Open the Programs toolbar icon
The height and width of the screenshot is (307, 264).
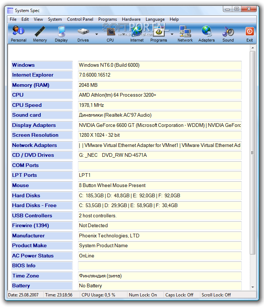coord(159,34)
